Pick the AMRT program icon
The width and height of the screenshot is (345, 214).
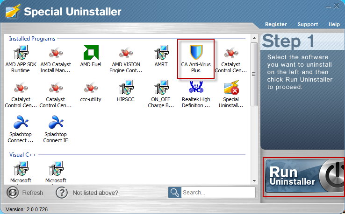click(161, 52)
